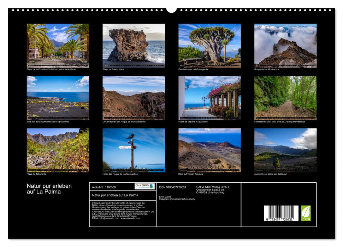Select the Playa de Puerto Naos wave photo
The height and width of the screenshot is (247, 343).
pyautogui.click(x=134, y=44)
